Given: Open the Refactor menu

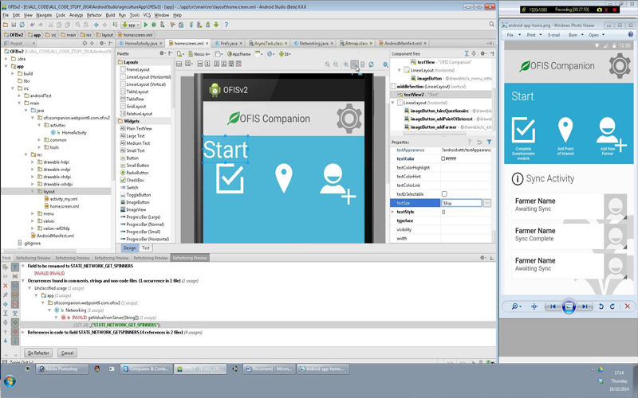Looking at the screenshot, I should 94,15.
